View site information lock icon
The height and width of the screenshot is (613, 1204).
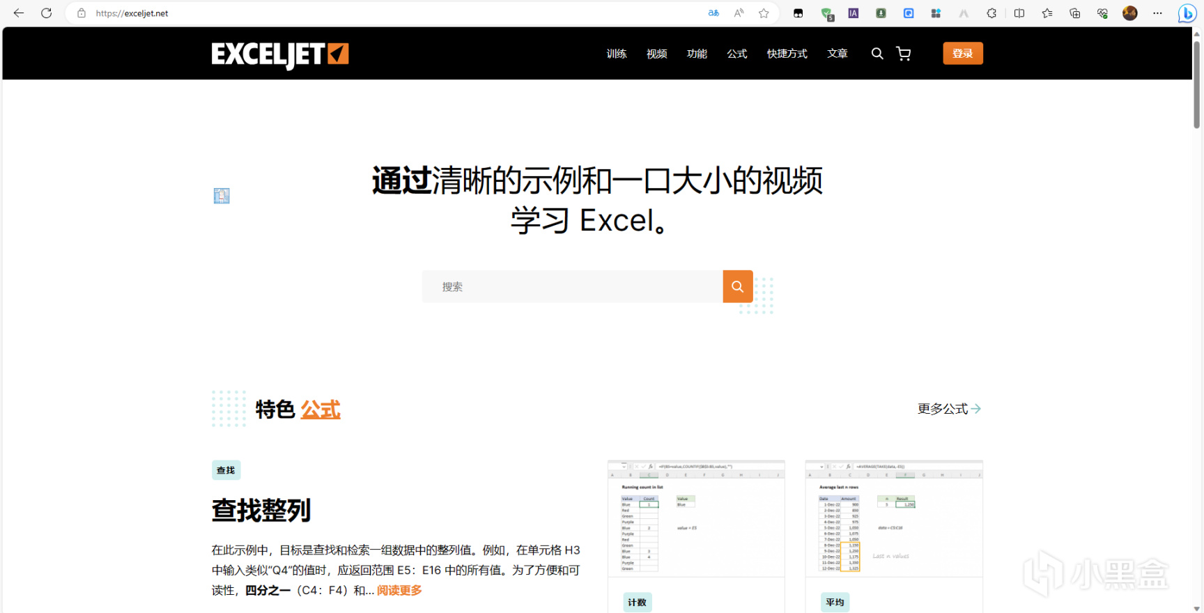(x=82, y=13)
